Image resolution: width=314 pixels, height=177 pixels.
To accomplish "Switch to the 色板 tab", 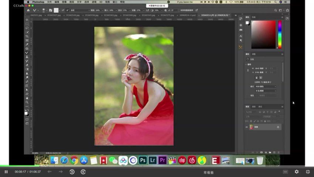I will click(x=253, y=17).
